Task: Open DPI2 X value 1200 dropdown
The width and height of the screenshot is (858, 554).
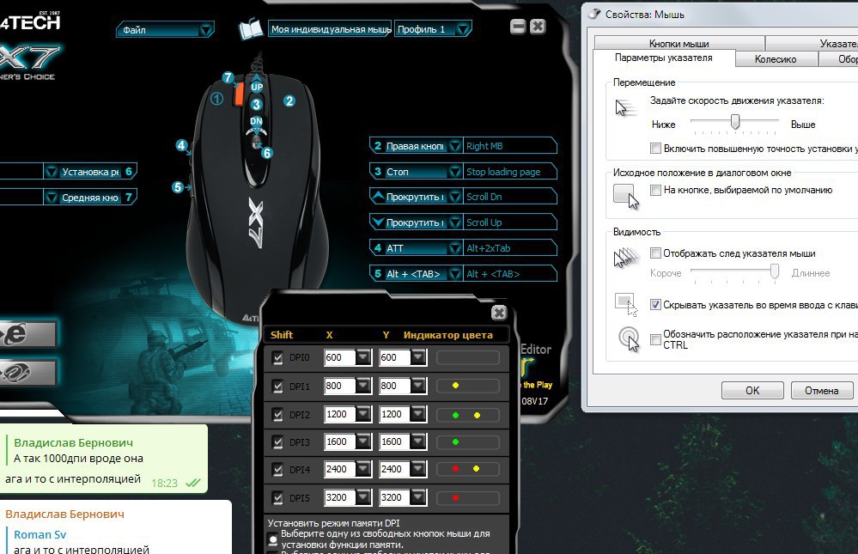Action: 363,414
